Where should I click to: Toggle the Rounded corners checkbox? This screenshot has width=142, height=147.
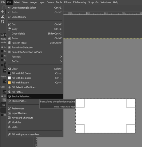click(x=2, y=56)
